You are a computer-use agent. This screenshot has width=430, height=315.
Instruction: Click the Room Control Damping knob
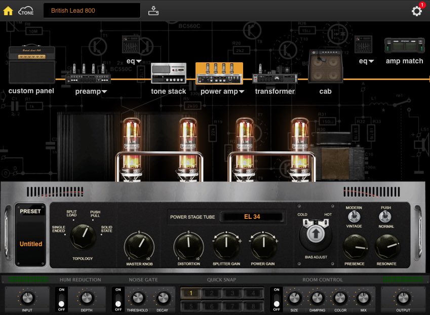(317, 298)
